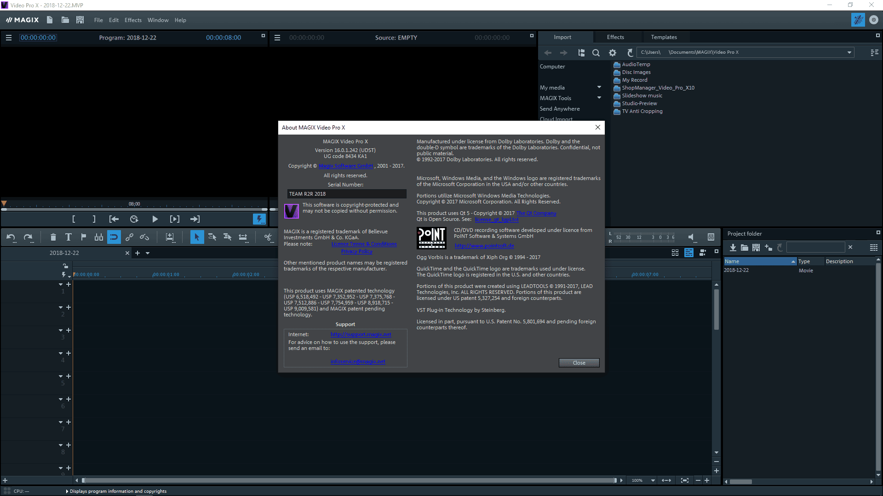This screenshot has height=496, width=883.
Task: Expand the track 3 options arrow
Action: click(60, 331)
